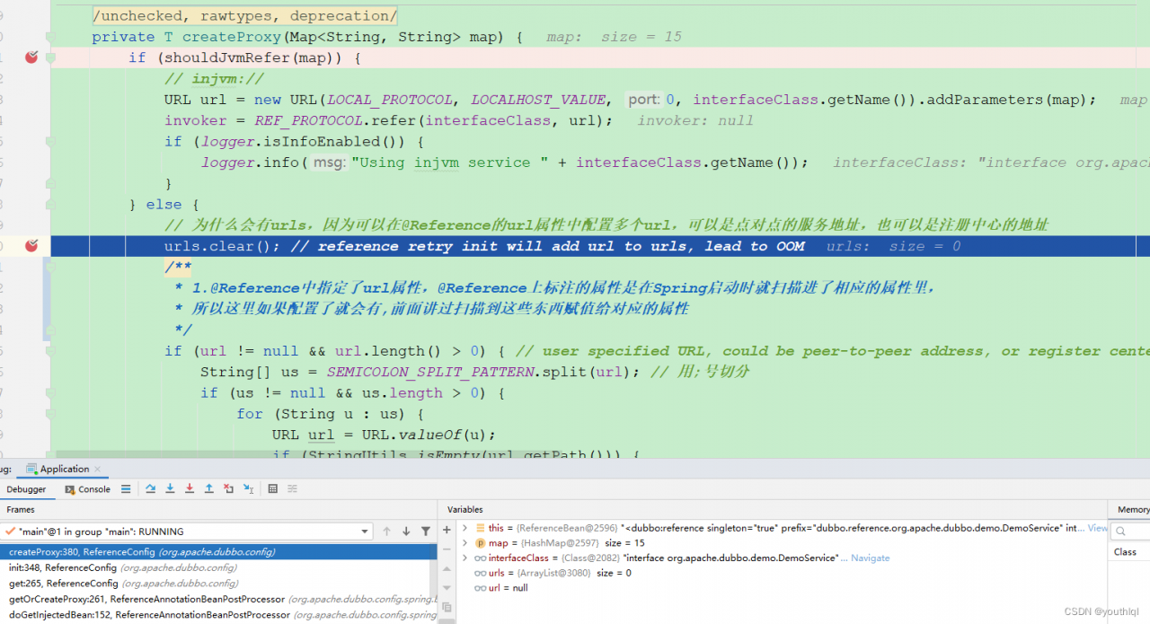Collapse the Javadoc comment block in gutter
The height and width of the screenshot is (624, 1150).
click(x=50, y=268)
